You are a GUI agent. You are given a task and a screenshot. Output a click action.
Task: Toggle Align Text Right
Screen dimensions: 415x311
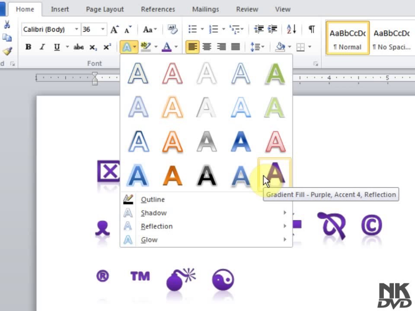221,47
